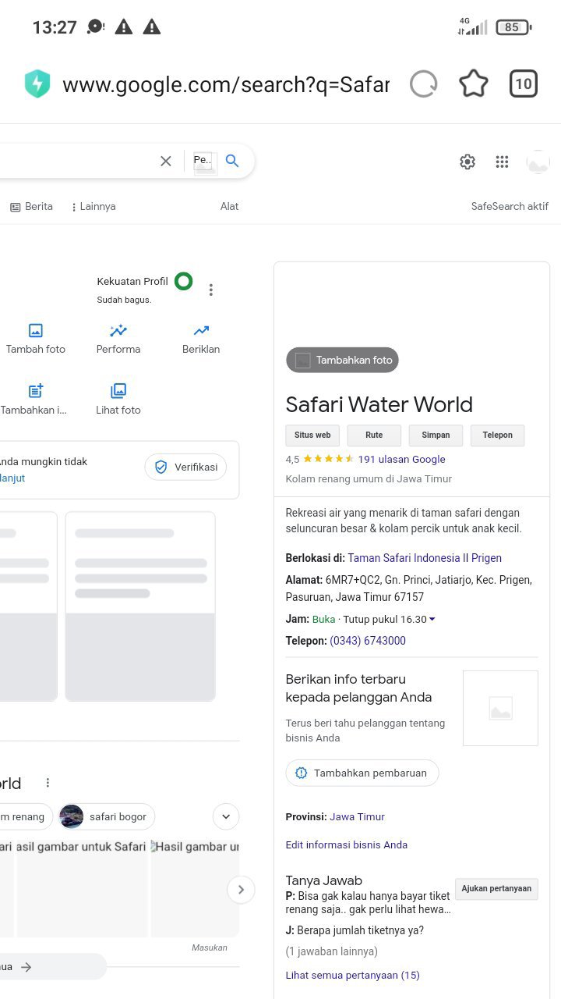This screenshot has height=999, width=561.
Task: Clear search text with the X icon
Action: (x=166, y=161)
